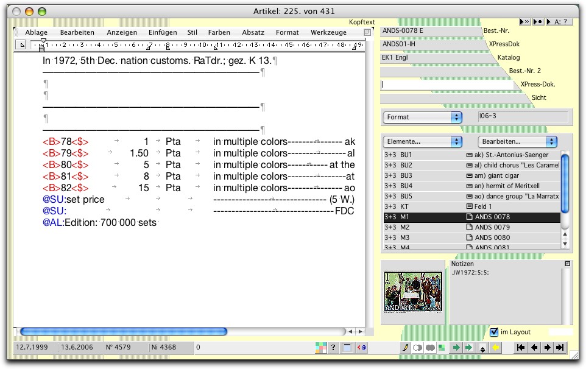Screen dimensions: 586x369
Task: Jump to the last record arrow
Action: [560, 348]
